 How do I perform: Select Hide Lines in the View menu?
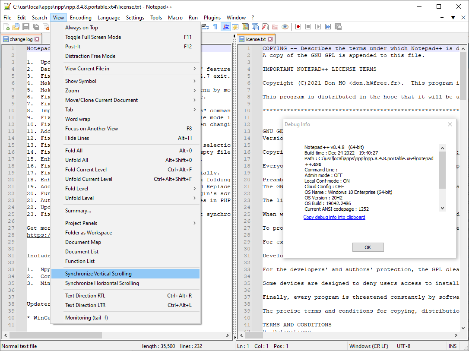pos(126,138)
